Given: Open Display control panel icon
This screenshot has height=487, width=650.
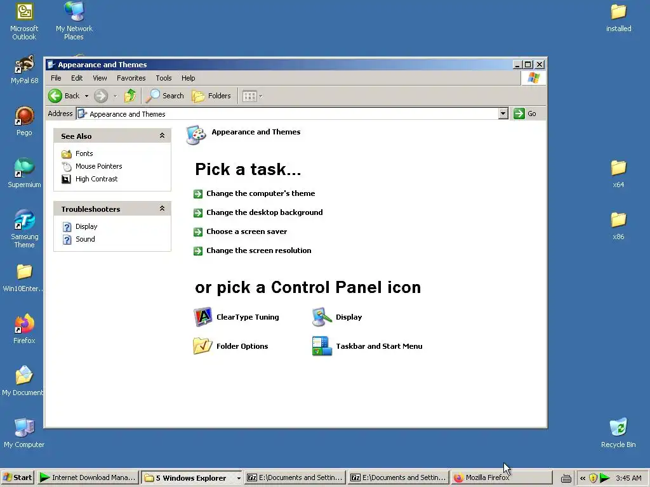Looking at the screenshot, I should pyautogui.click(x=337, y=317).
